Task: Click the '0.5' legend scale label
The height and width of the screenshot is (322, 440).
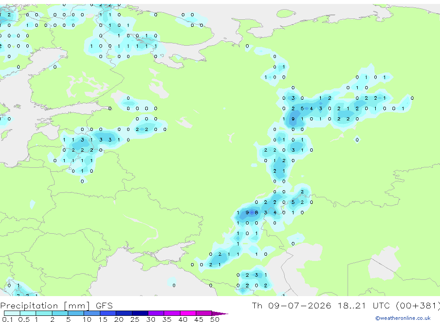Action: [x=24, y=319]
